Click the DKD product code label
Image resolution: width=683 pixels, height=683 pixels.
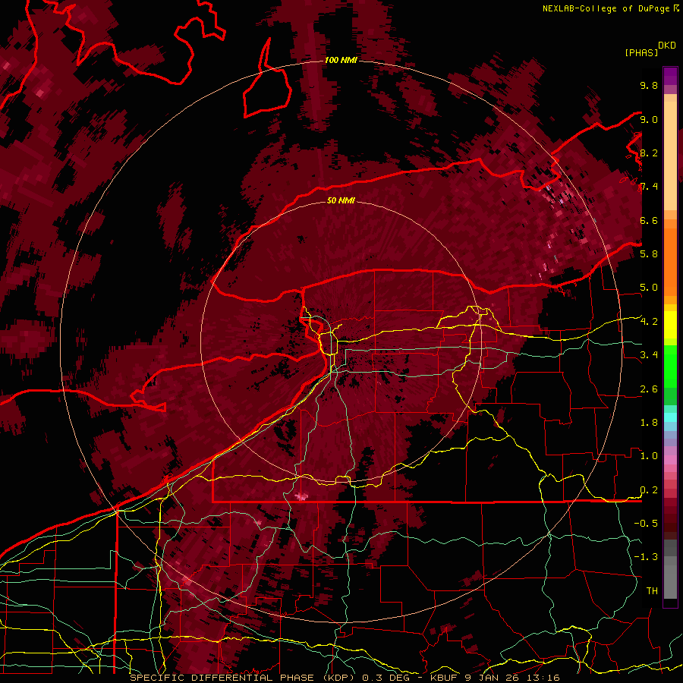(667, 45)
